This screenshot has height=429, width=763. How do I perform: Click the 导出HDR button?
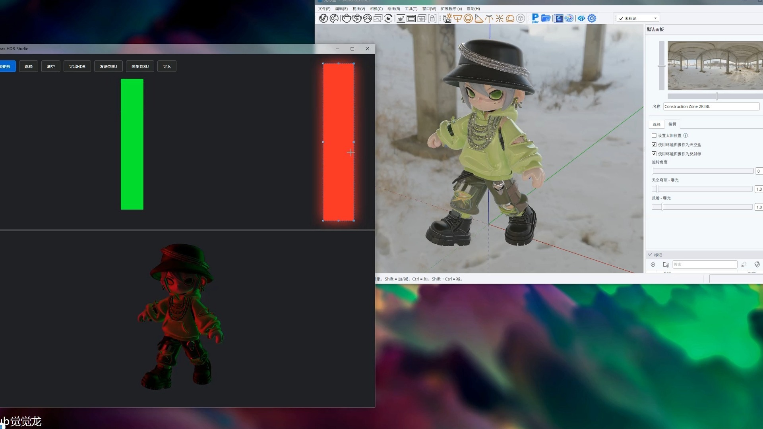[77, 66]
